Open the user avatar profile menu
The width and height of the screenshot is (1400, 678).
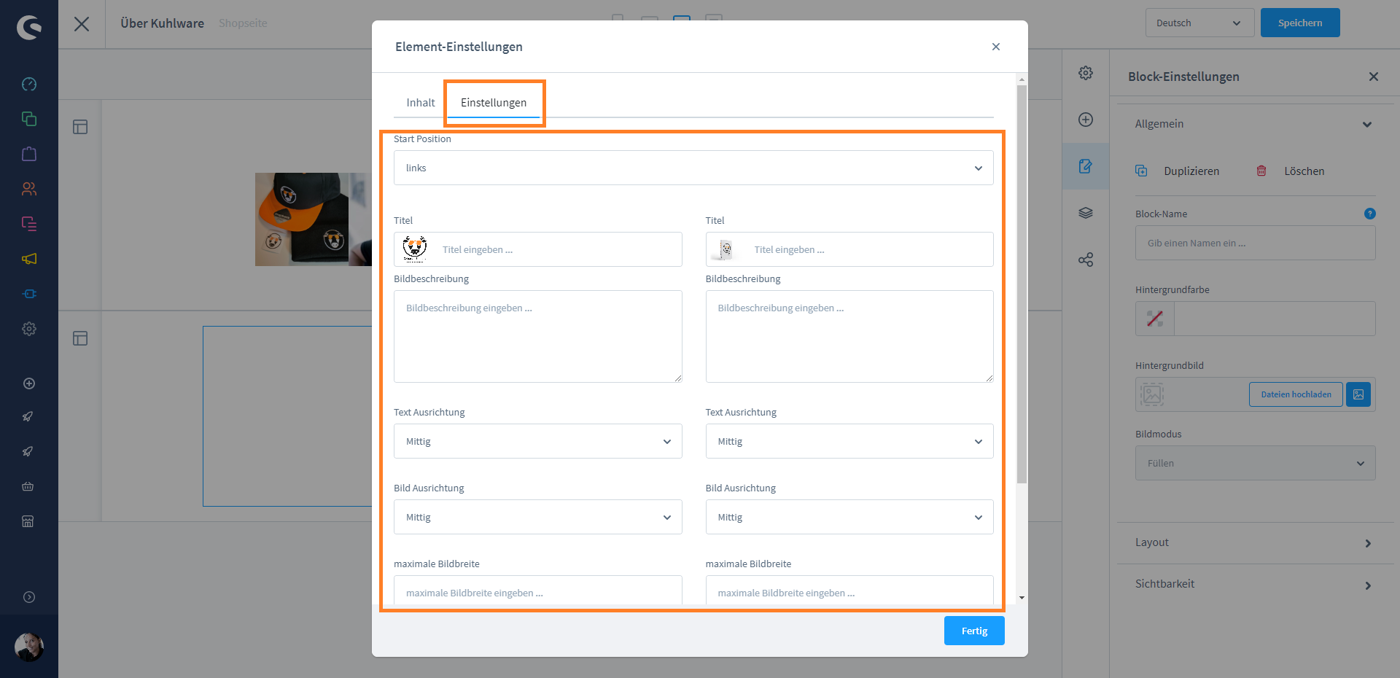click(x=29, y=647)
